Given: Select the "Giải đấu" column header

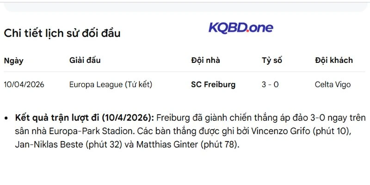Looking at the screenshot, I should pos(85,60).
